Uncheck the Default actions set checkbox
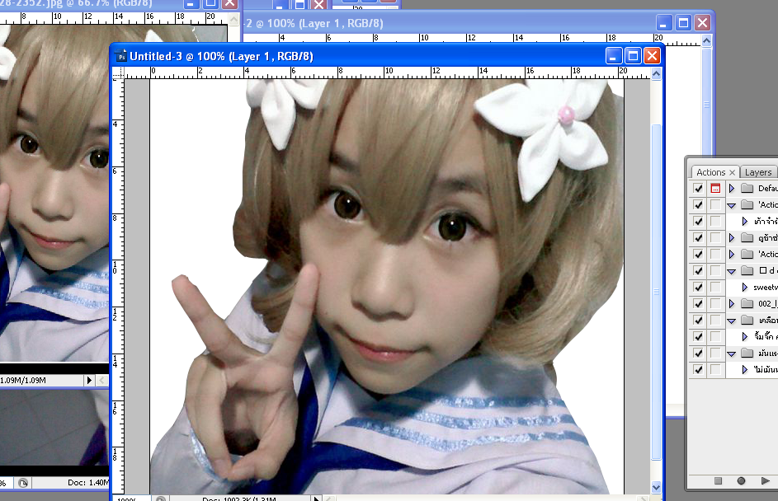This screenshot has width=778, height=501. (x=698, y=189)
